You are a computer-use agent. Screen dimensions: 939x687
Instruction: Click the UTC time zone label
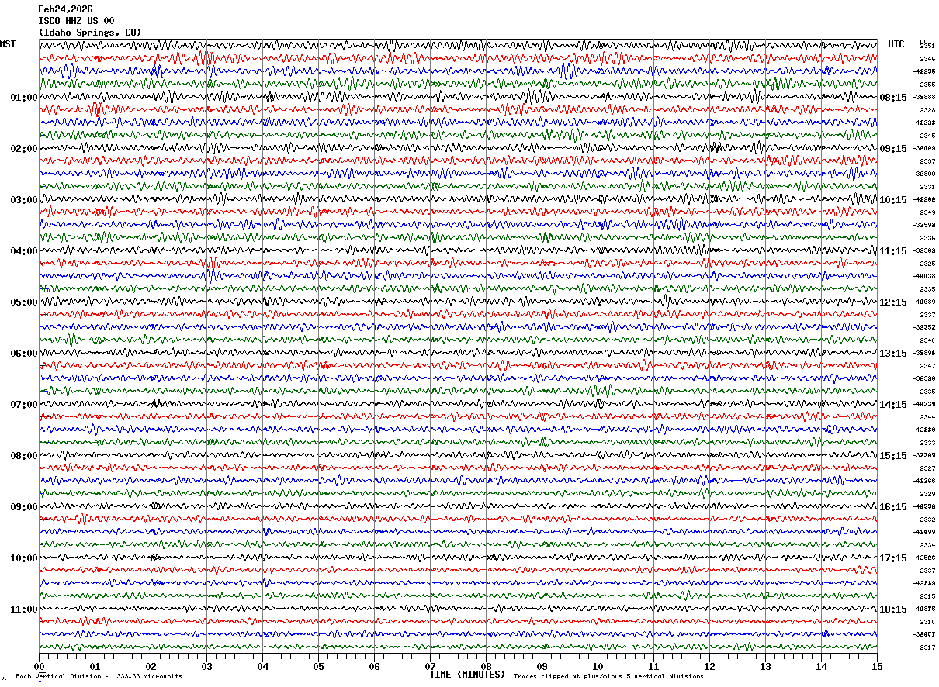pos(896,44)
